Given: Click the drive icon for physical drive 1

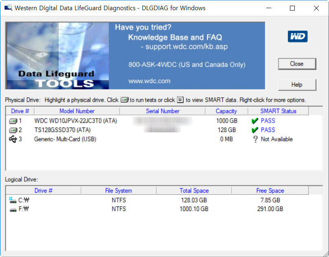Looking at the screenshot, I should point(13,121).
